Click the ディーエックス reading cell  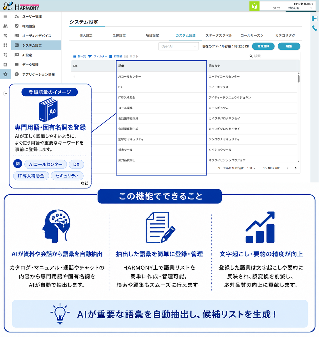pyautogui.click(x=252, y=87)
